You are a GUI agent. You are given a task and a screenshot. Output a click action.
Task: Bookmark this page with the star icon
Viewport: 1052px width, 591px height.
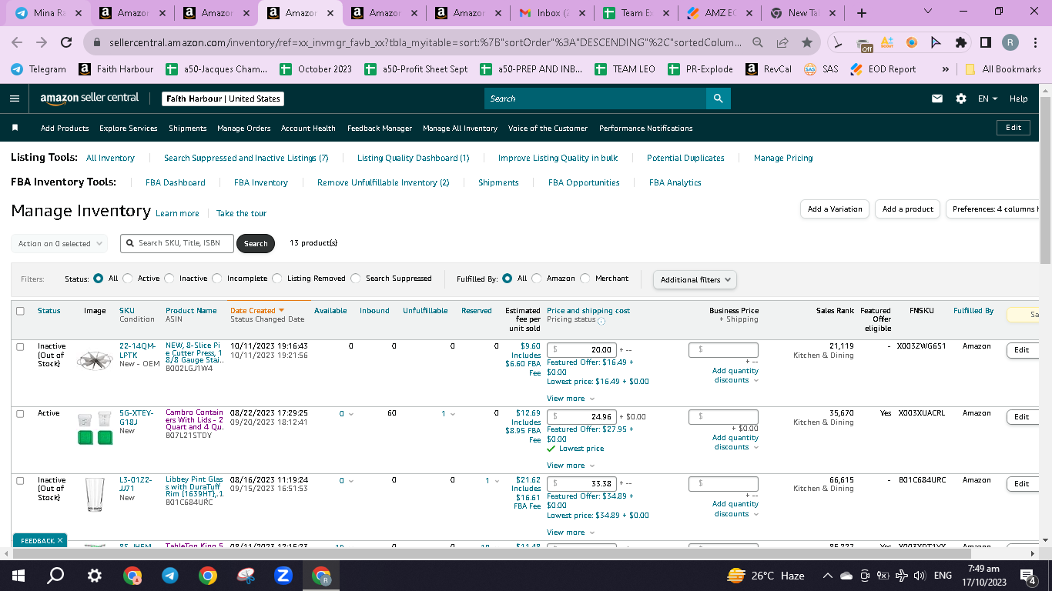806,42
